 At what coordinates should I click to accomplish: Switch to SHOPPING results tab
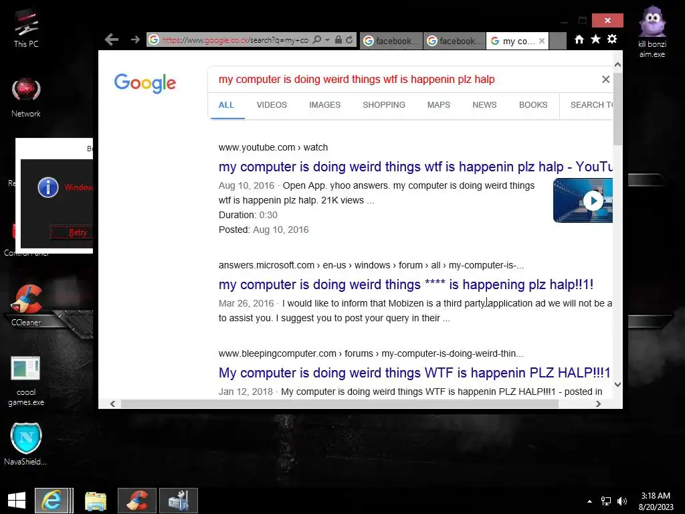(x=384, y=105)
